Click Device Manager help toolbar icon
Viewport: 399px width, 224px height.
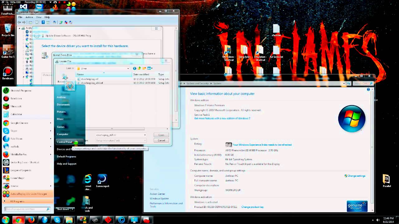pyautogui.click(x=43, y=22)
